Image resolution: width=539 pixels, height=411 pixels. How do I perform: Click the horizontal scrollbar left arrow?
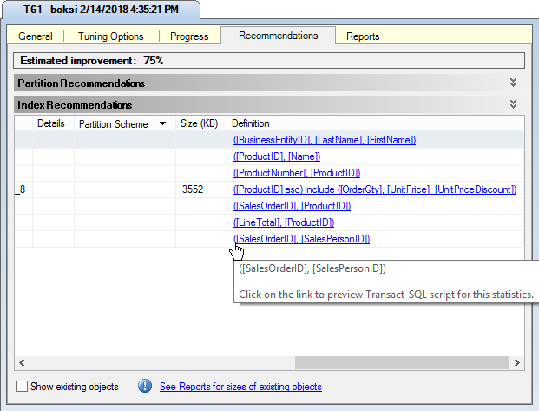(x=22, y=363)
